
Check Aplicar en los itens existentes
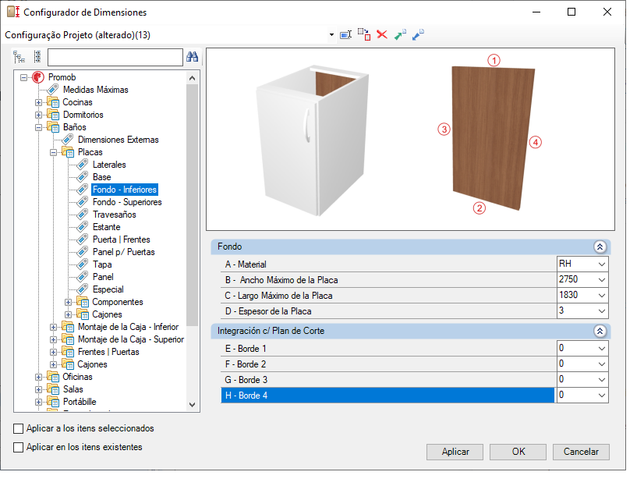pos(18,447)
